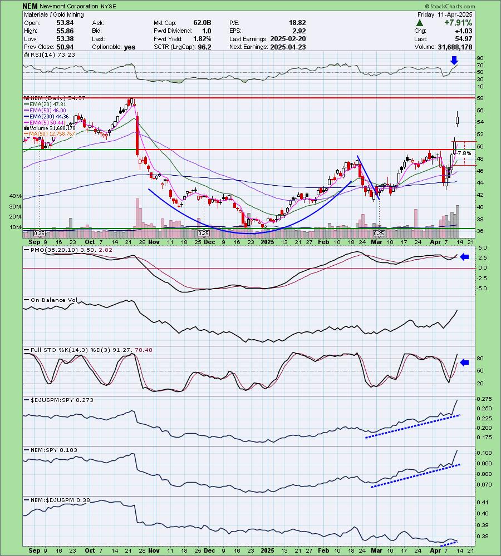Viewport: 501px width, 556px height.
Task: Click the latest gap-up candlestick near 55
Action: (x=458, y=119)
